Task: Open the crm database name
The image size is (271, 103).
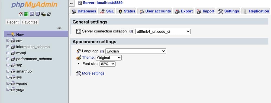Action: click(x=19, y=41)
